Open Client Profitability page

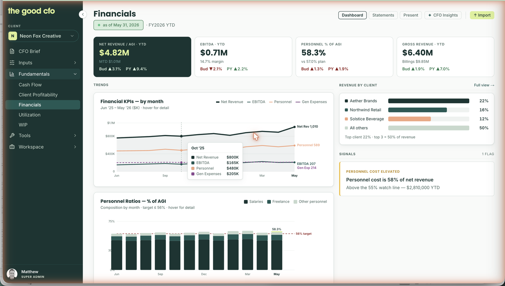[x=43, y=95]
